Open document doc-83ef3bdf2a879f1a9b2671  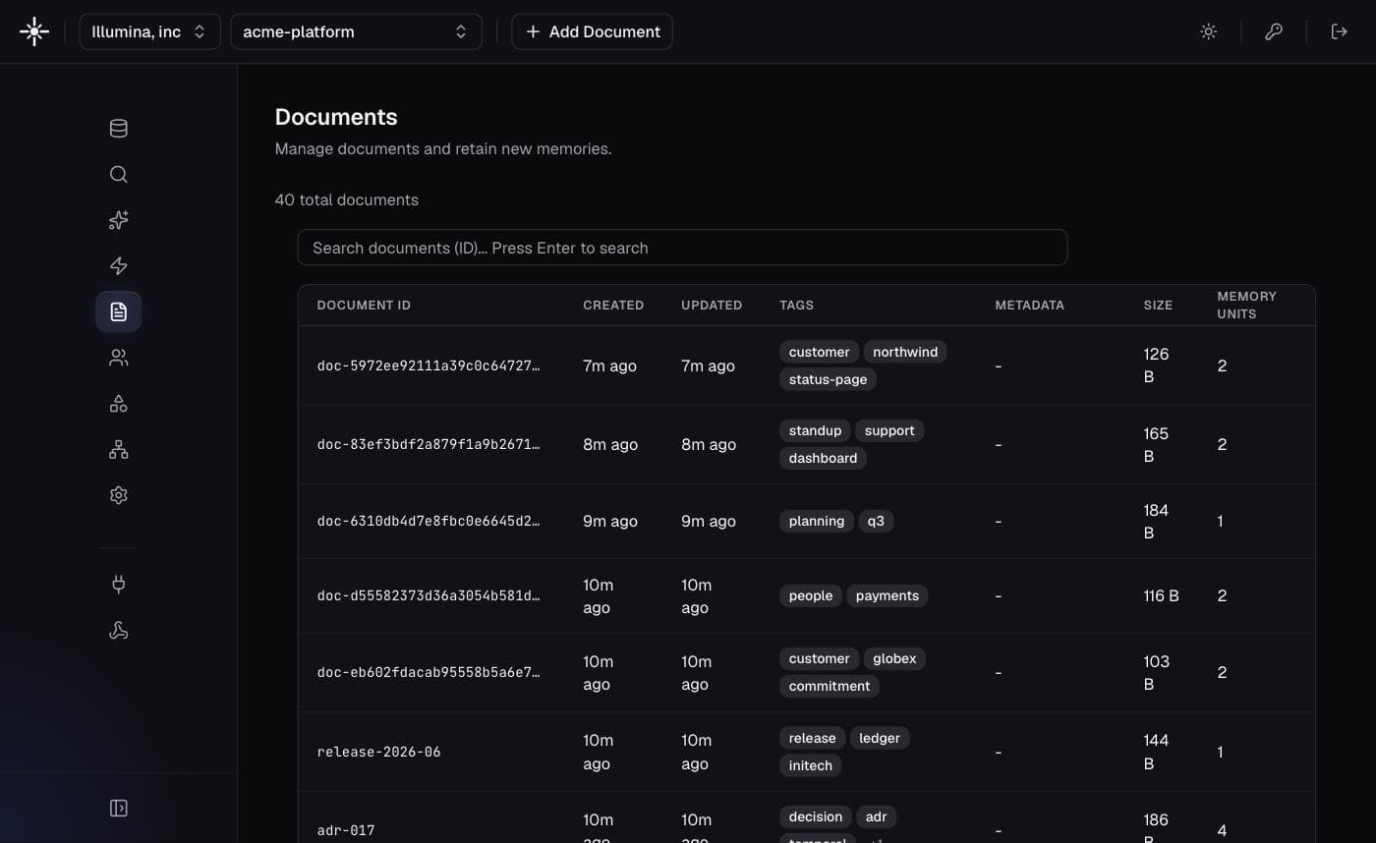click(429, 444)
